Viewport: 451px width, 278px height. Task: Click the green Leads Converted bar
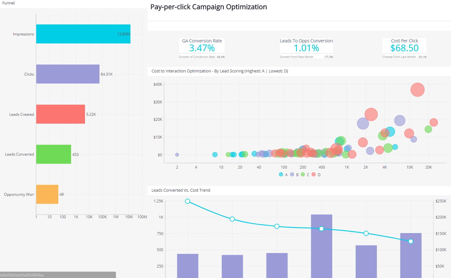[x=54, y=154]
